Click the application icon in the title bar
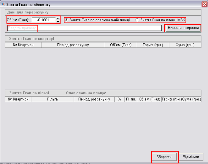The width and height of the screenshot is (208, 164). (x=3, y=4)
